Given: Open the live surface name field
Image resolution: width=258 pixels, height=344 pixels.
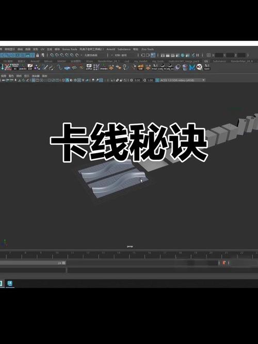Looking at the screenshot, I should coord(94,55).
